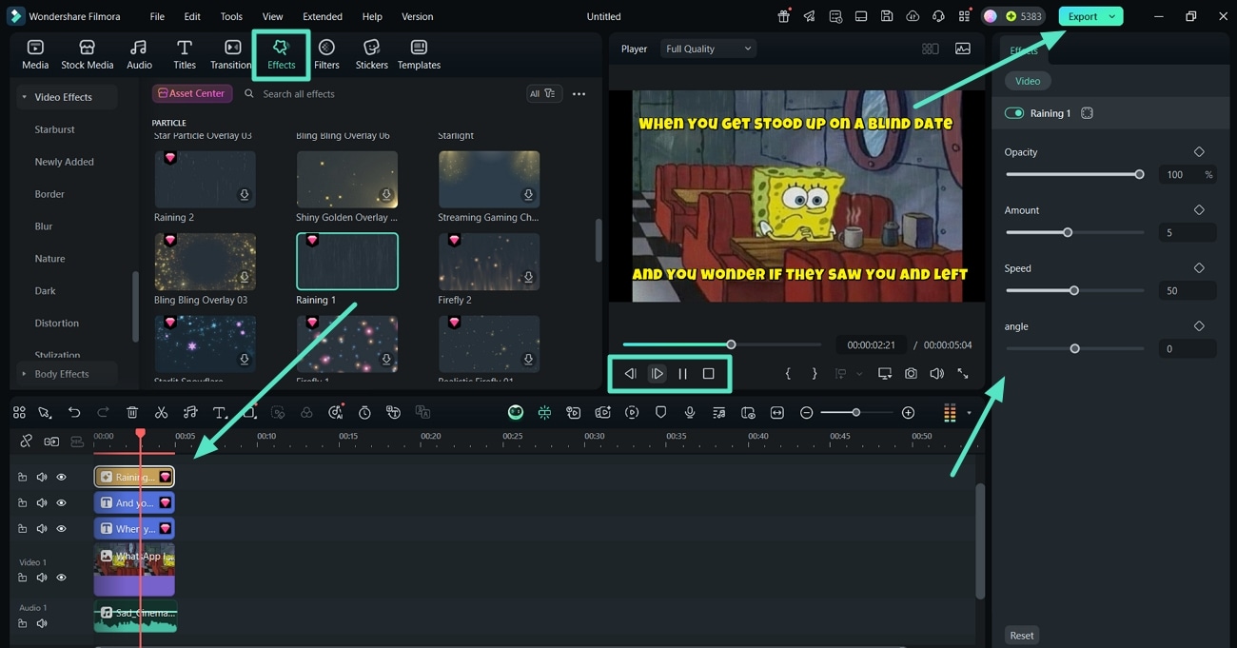
Task: Switch to the Audio tab
Action: [x=139, y=55]
